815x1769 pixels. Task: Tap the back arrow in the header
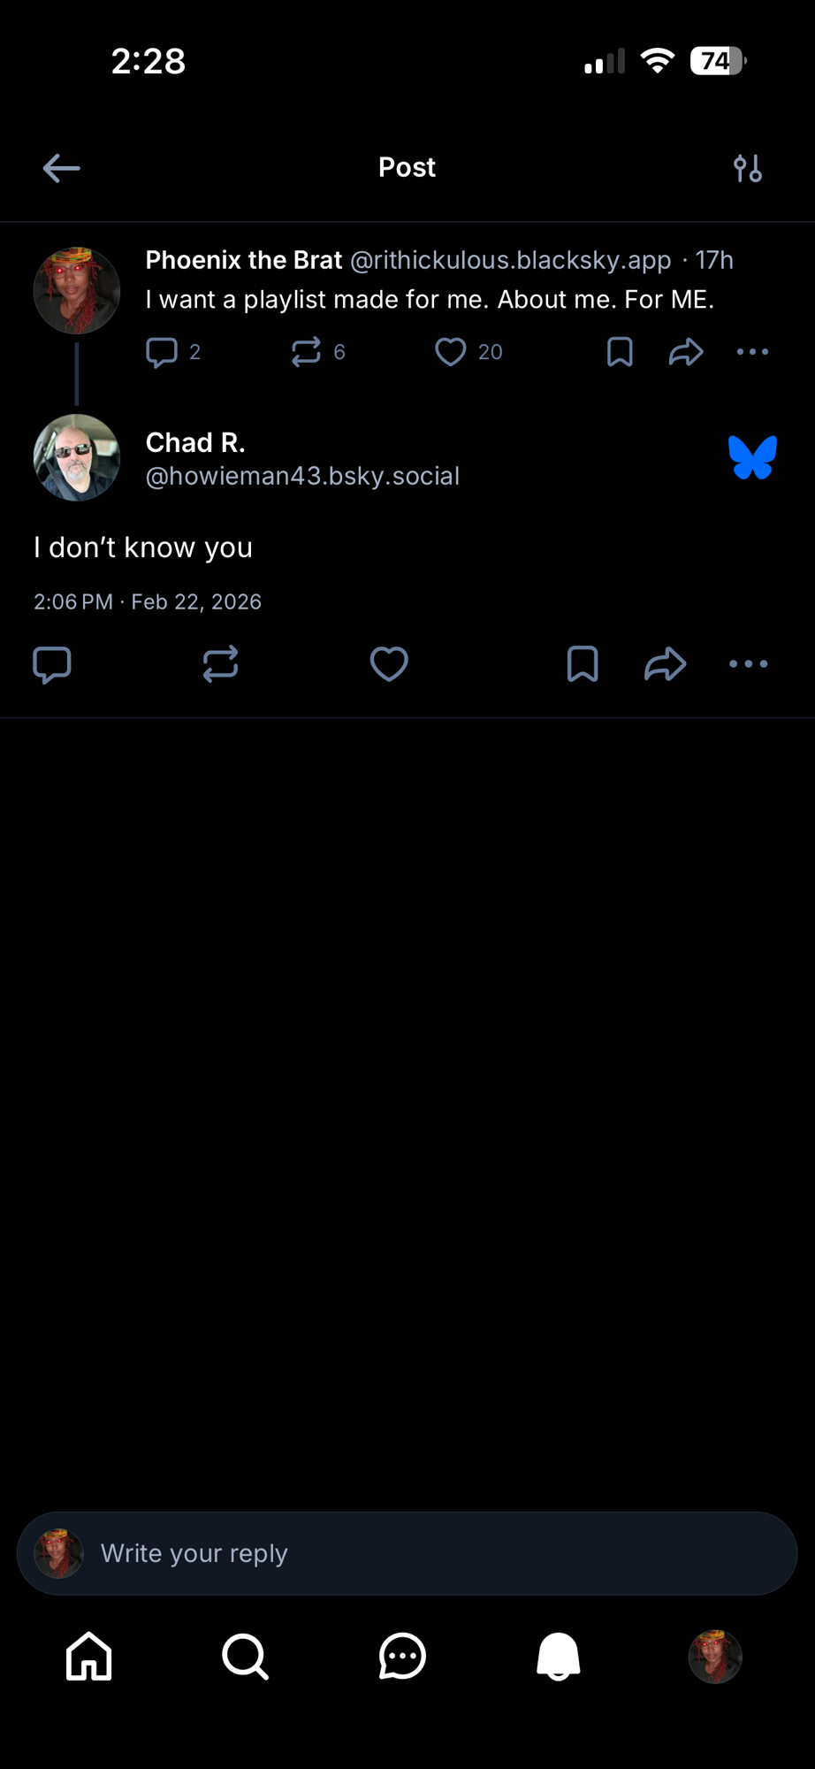pyautogui.click(x=61, y=168)
